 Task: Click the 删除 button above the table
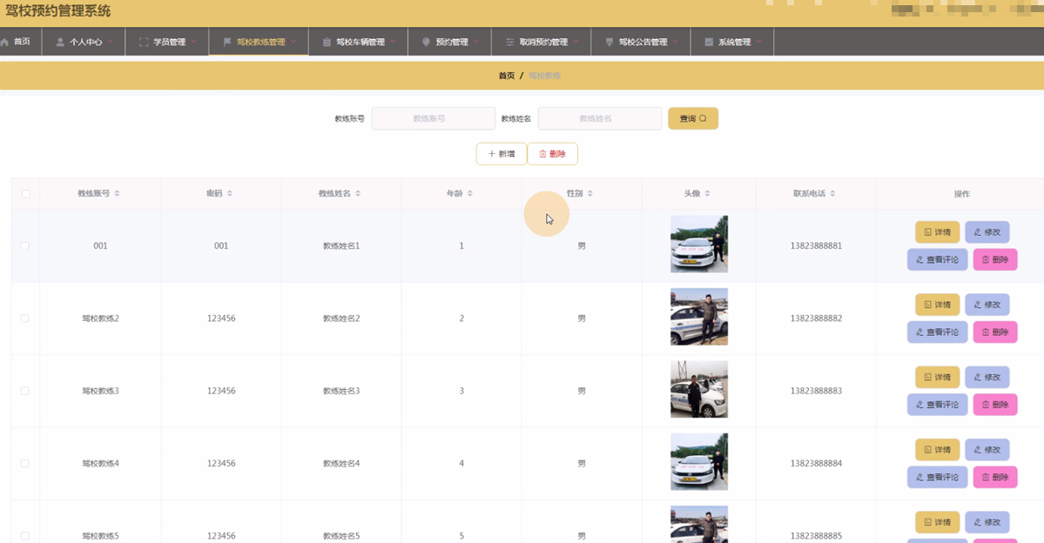pos(553,154)
